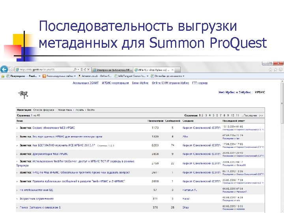Click author Natali in Возрастные ограничения row
Image resolution: width=284 pixels, height=213 pixels.
pos(186,199)
